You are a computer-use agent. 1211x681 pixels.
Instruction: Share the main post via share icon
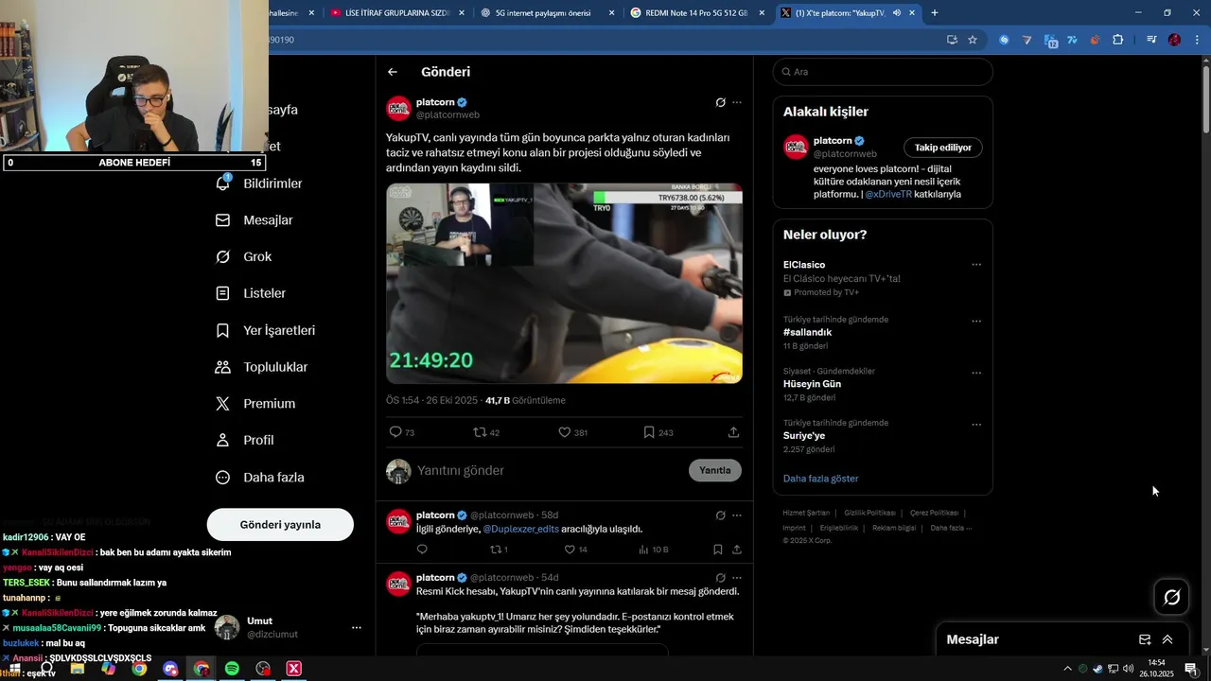click(x=733, y=432)
